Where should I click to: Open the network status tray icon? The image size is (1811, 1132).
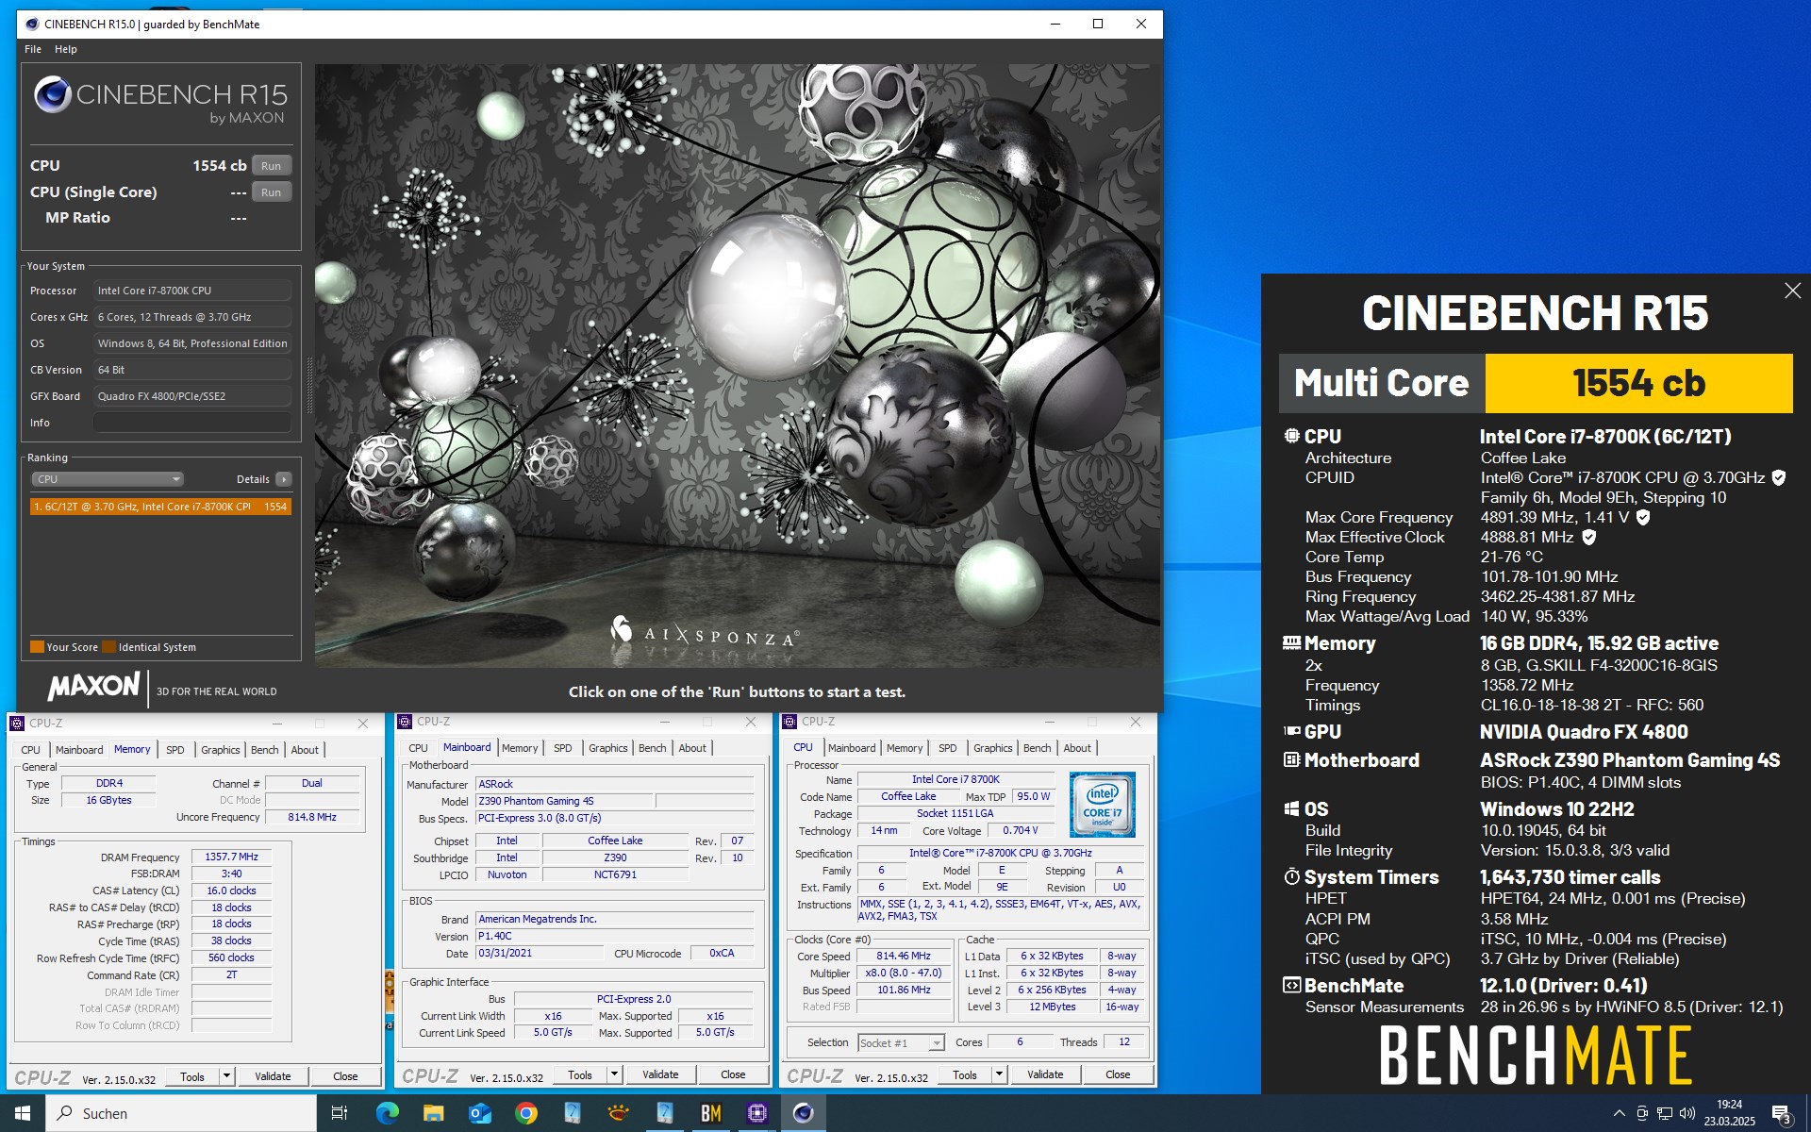[1665, 1113]
